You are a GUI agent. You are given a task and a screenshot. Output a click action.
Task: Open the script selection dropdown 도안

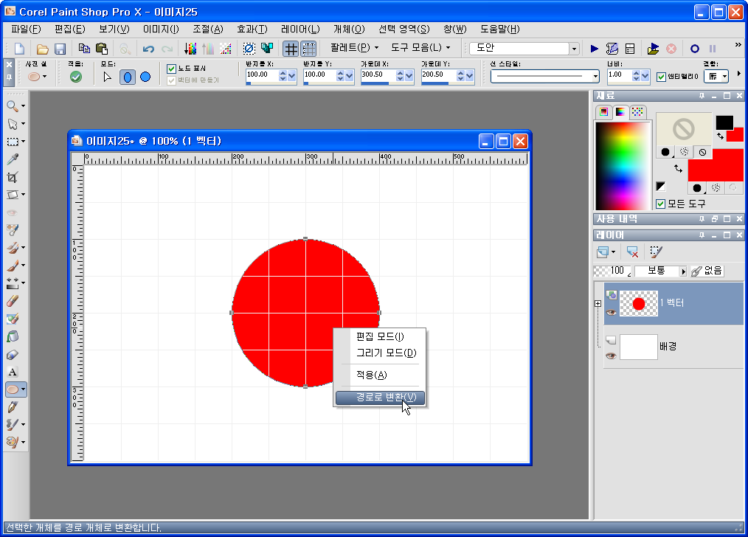point(574,49)
